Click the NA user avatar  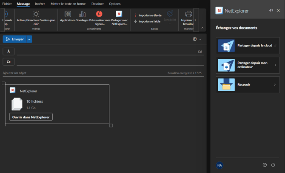click(219, 165)
